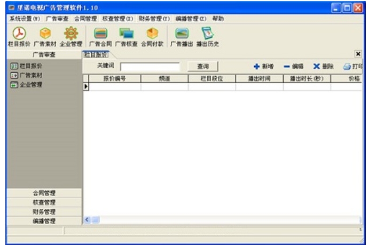Click the 查询 search button

[x=203, y=67]
